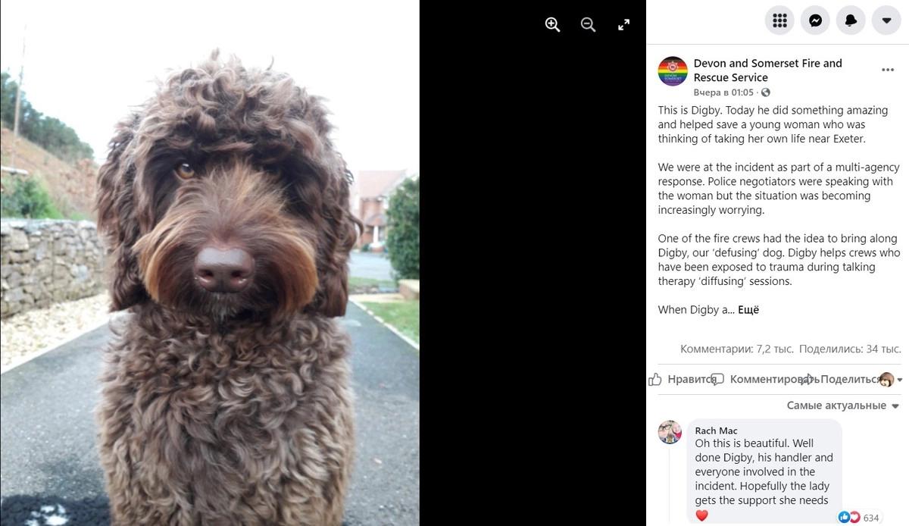This screenshot has height=526, width=909.
Task: Zoom out of the photo
Action: coord(588,24)
